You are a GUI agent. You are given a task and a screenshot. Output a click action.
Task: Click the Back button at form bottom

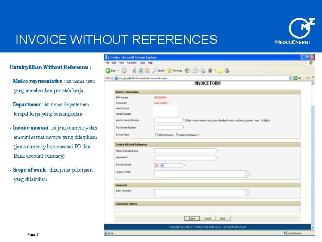(x=223, y=218)
